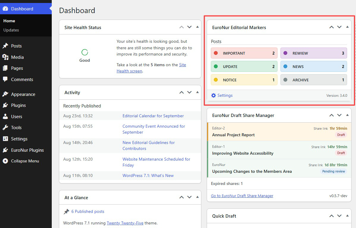This screenshot has width=356, height=228.
Task: Move EuroNur Draft Share Manager widget up
Action: (332, 115)
